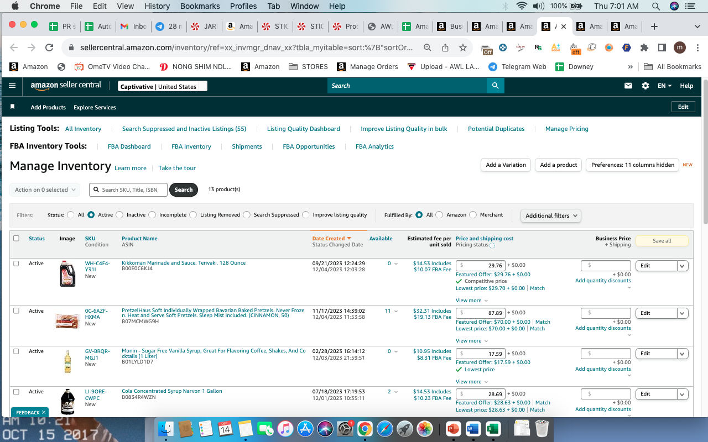Open the Chrome profile avatar 'm'

click(x=680, y=48)
